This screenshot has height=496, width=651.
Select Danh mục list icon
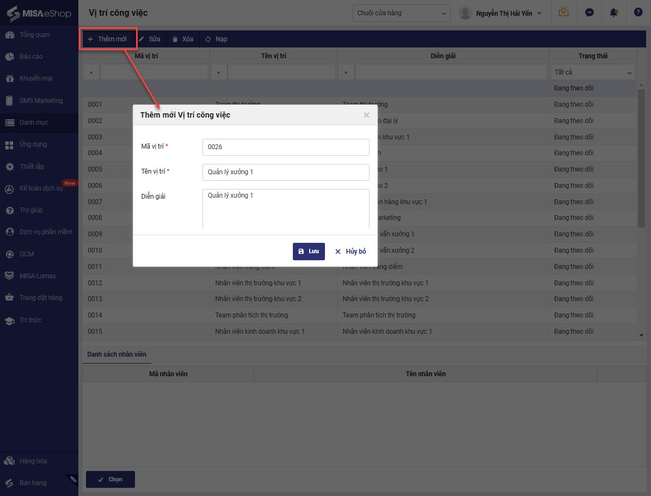click(x=10, y=123)
